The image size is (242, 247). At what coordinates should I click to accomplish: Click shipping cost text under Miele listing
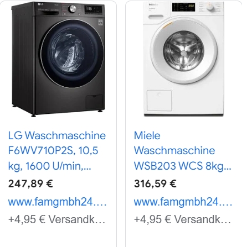[182, 219]
